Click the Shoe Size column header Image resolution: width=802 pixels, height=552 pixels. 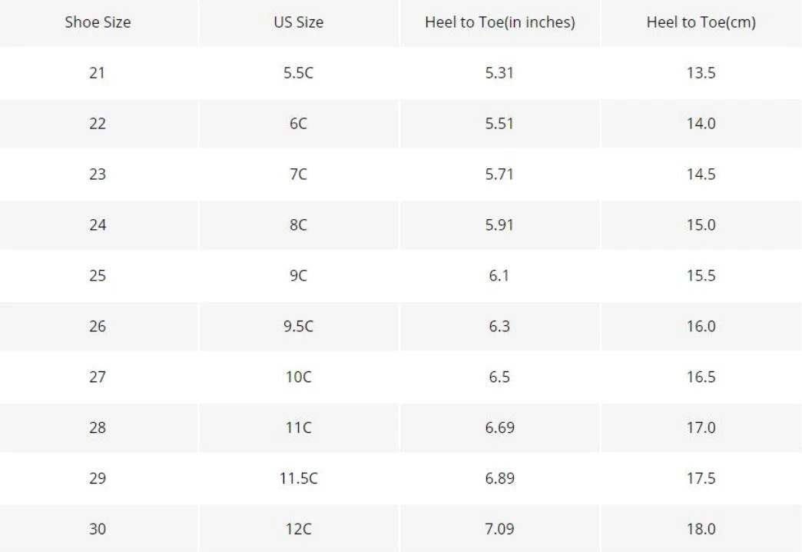(98, 22)
